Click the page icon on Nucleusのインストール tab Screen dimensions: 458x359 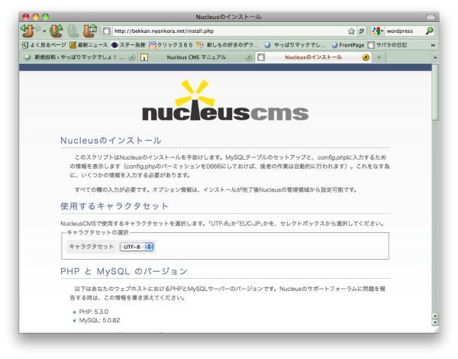click(261, 57)
